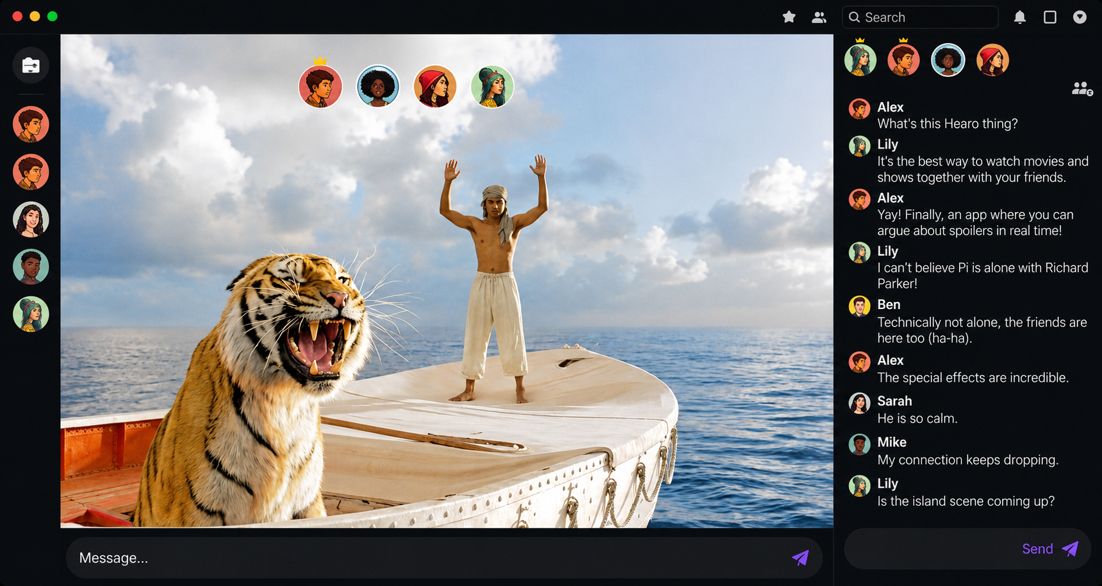The width and height of the screenshot is (1102, 586).
Task: Click the square window icon beside the bell
Action: pyautogui.click(x=1050, y=17)
